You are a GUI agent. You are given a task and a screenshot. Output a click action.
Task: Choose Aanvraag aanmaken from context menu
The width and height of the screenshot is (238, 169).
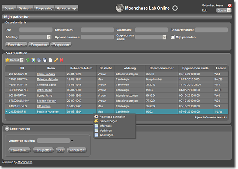pos(113,117)
